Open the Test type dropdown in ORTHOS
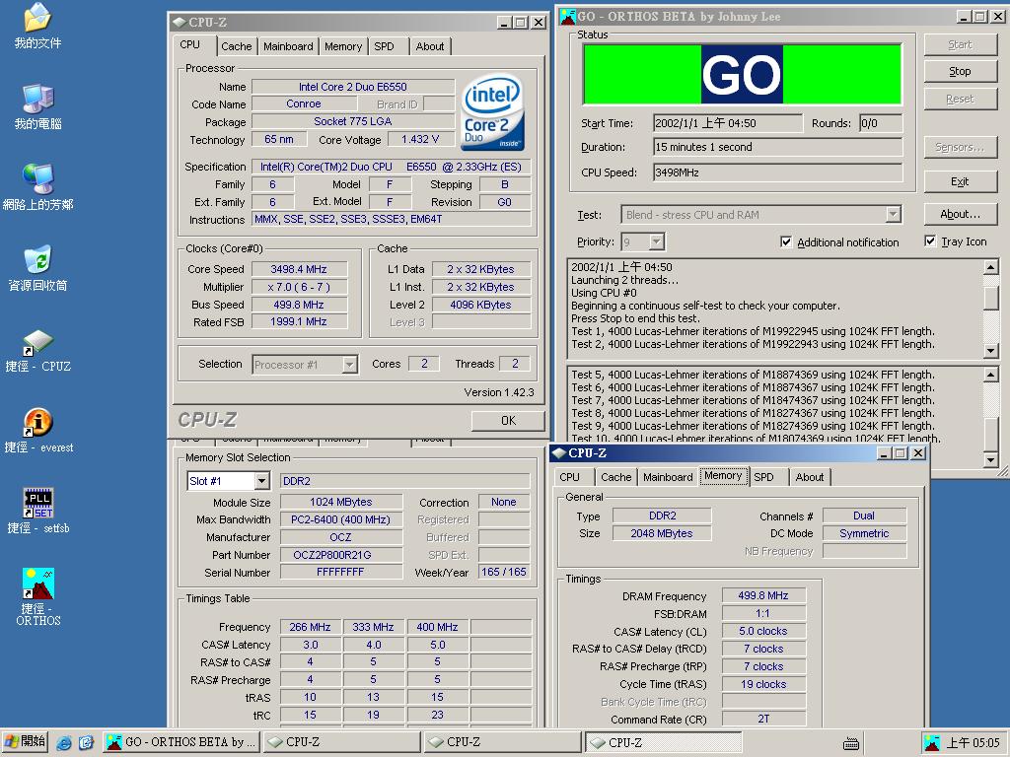This screenshot has width=1010, height=757. pyautogui.click(x=892, y=214)
